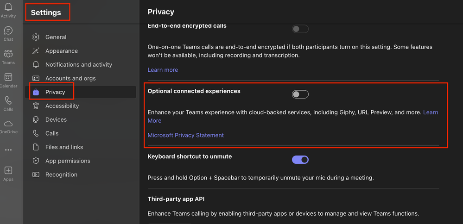Open the Microsoft Privacy Statement link
The width and height of the screenshot is (463, 224).
(x=185, y=136)
